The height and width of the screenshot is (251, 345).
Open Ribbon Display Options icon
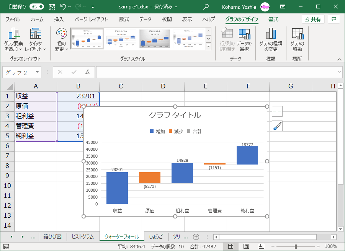pos(283,7)
